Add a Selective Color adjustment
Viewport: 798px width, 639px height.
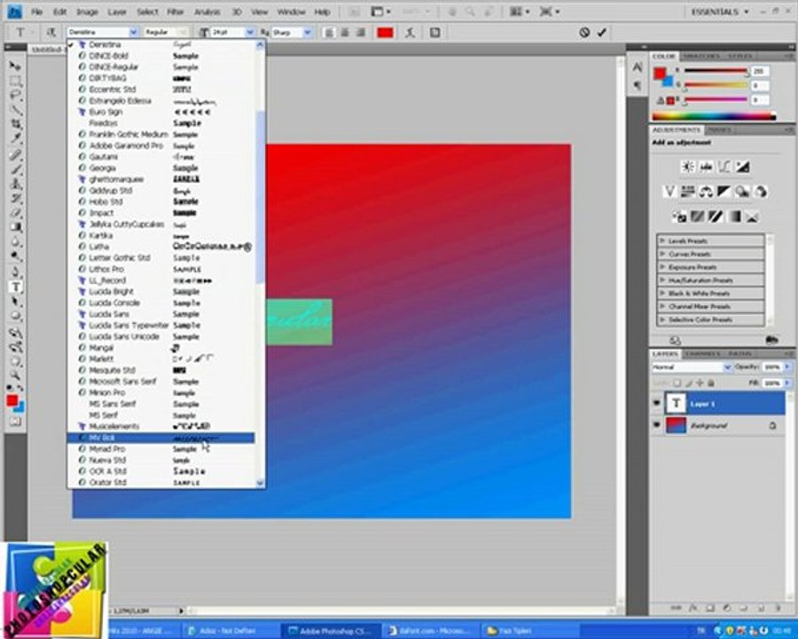(x=753, y=217)
